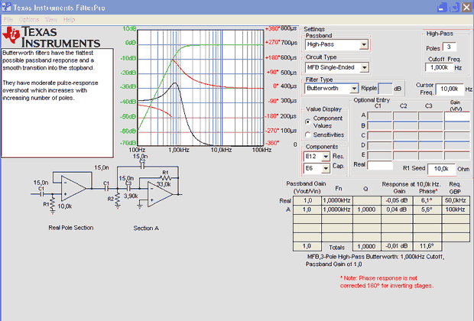
Task: Click the '10,0kHz' frequency axis label
Action: click(x=221, y=150)
